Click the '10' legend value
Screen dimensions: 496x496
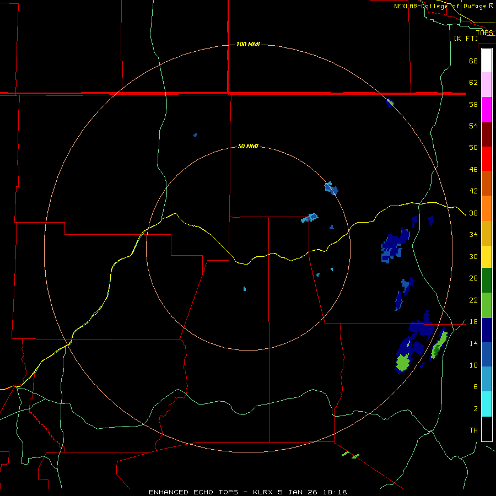(x=473, y=365)
